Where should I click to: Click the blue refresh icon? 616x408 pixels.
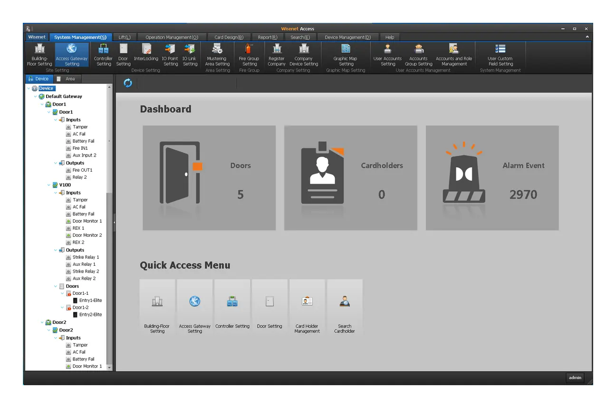click(128, 83)
